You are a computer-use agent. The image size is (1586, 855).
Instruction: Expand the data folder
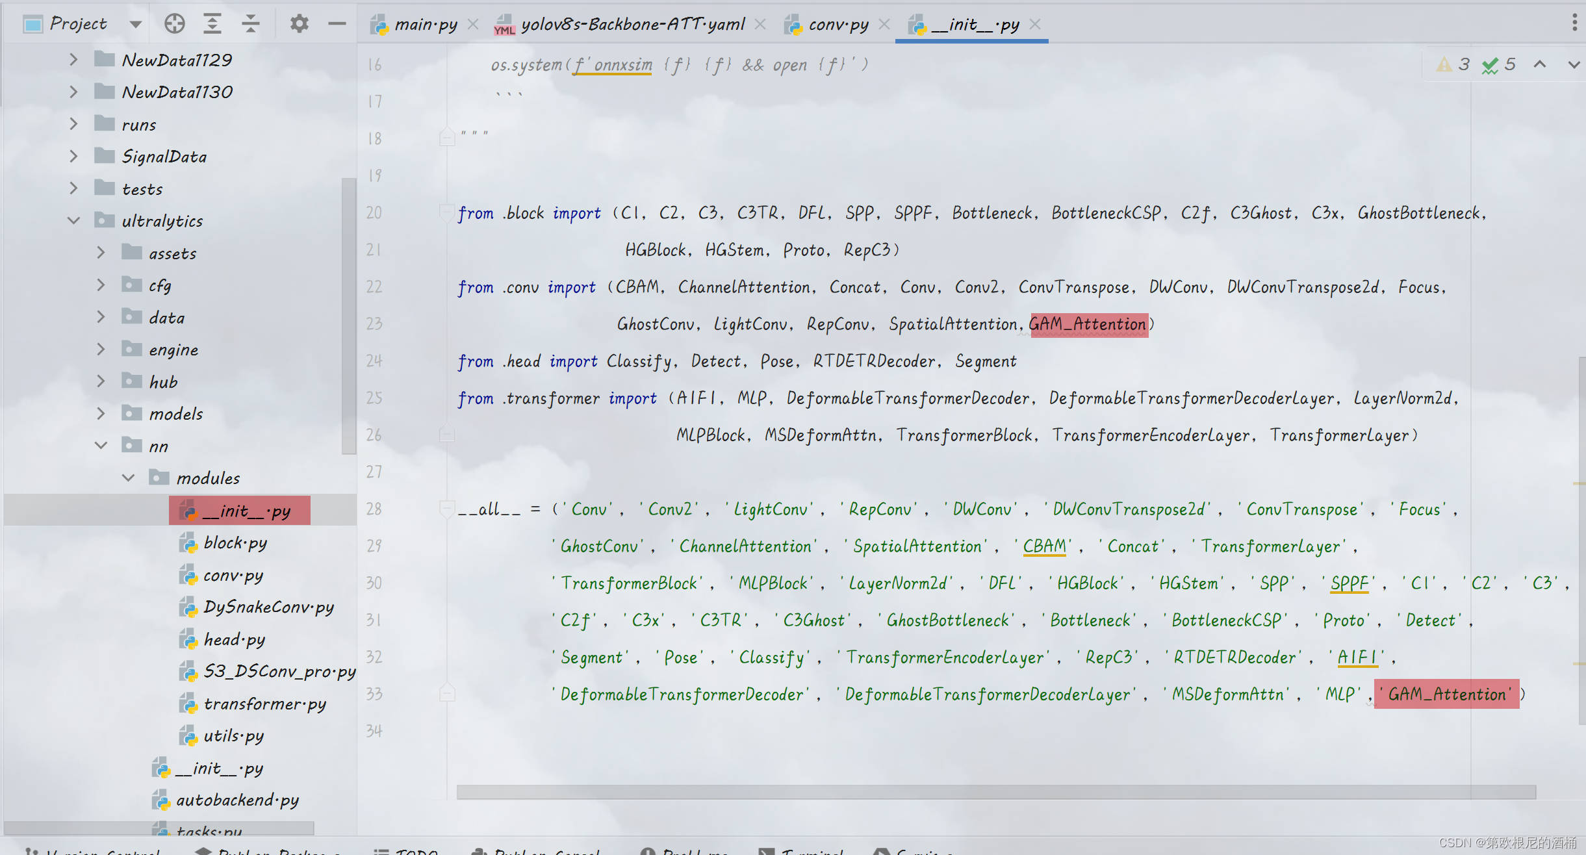(101, 317)
